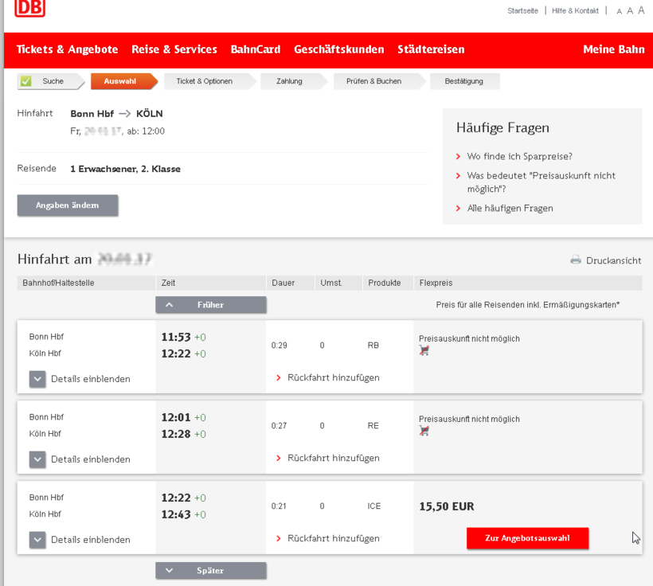Open Meine Bahn in the navigation
653x586 pixels.
tap(613, 49)
